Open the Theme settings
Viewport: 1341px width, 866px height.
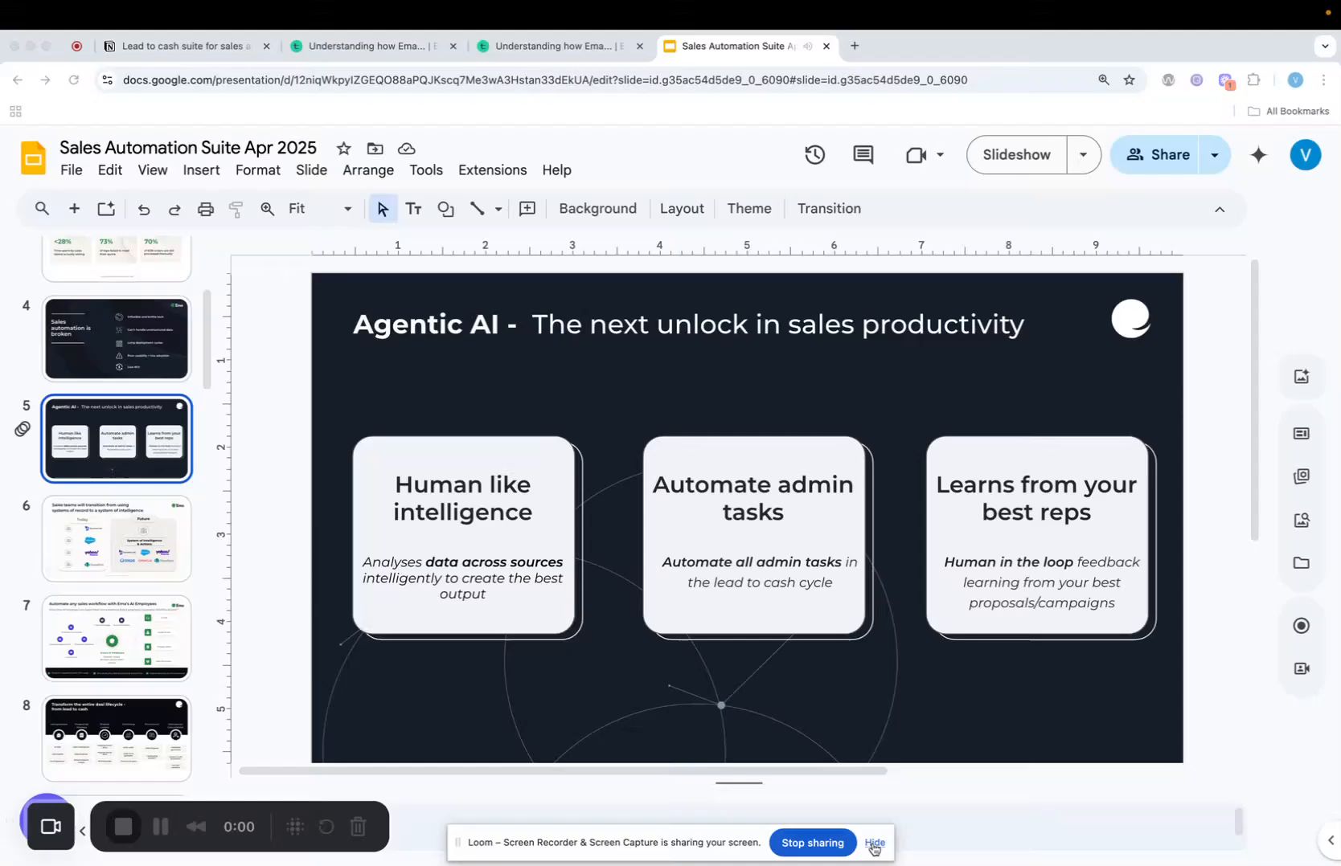click(x=748, y=208)
